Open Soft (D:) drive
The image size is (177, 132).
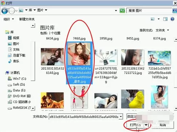16,84
